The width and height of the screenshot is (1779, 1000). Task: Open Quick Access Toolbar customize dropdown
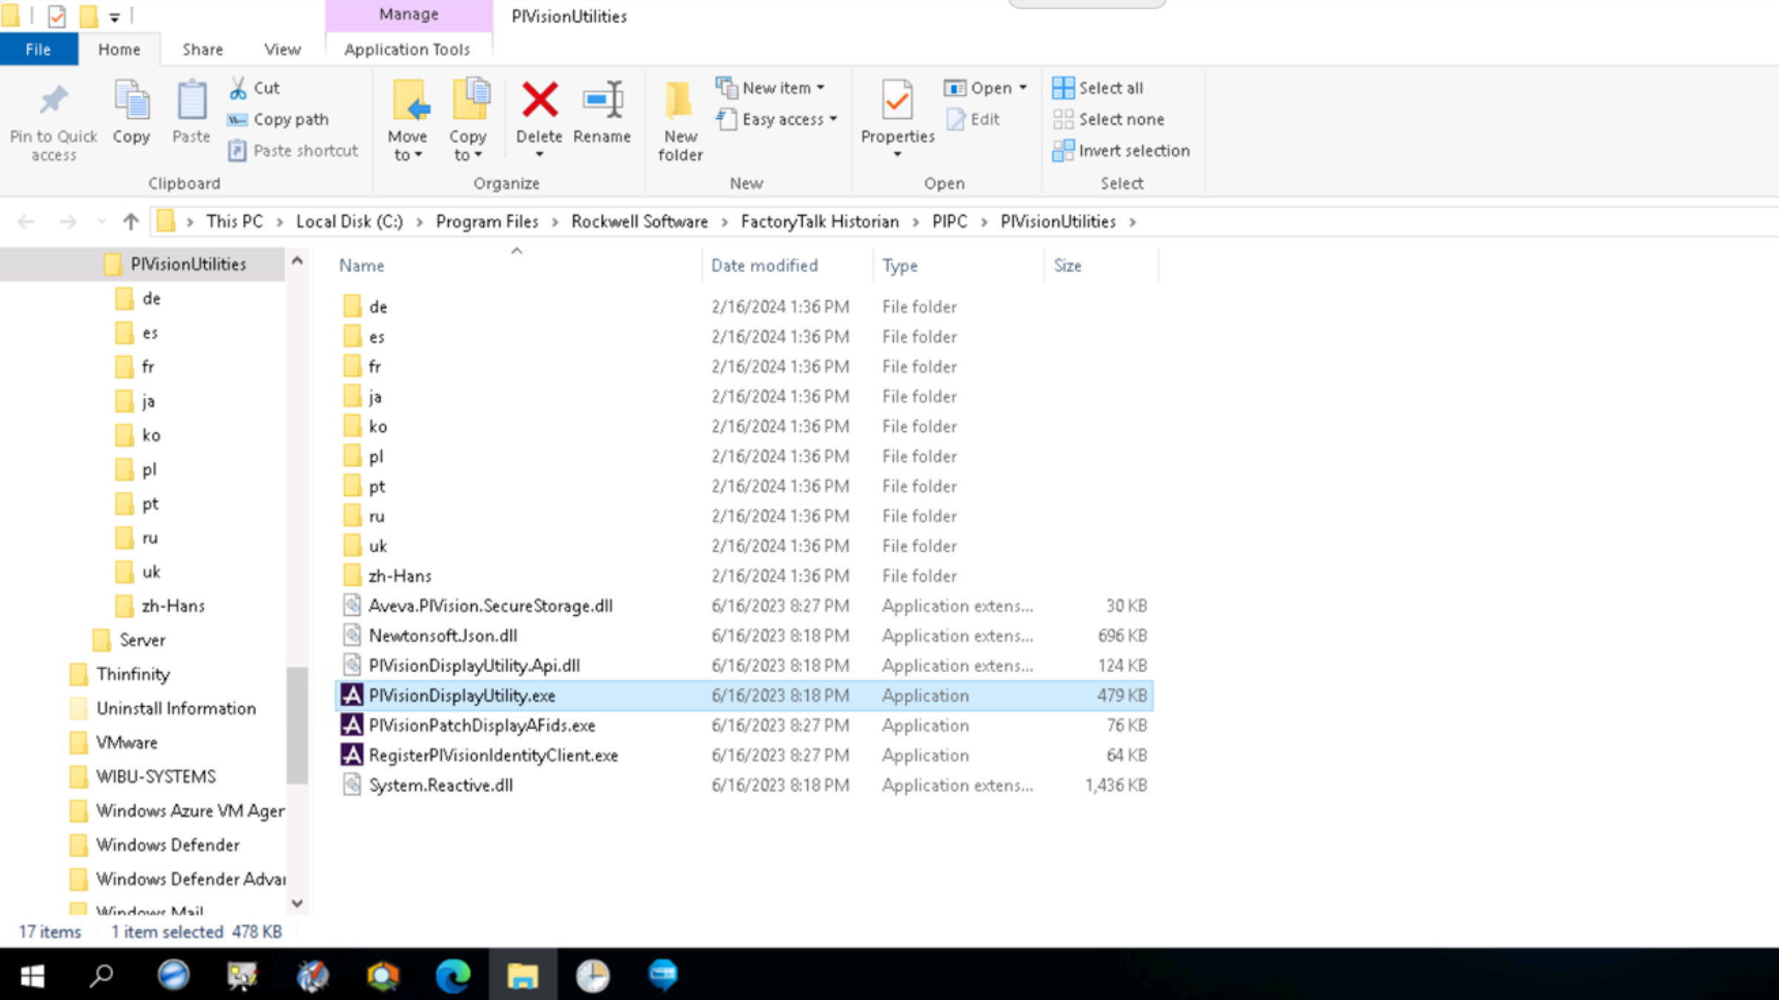tap(114, 16)
